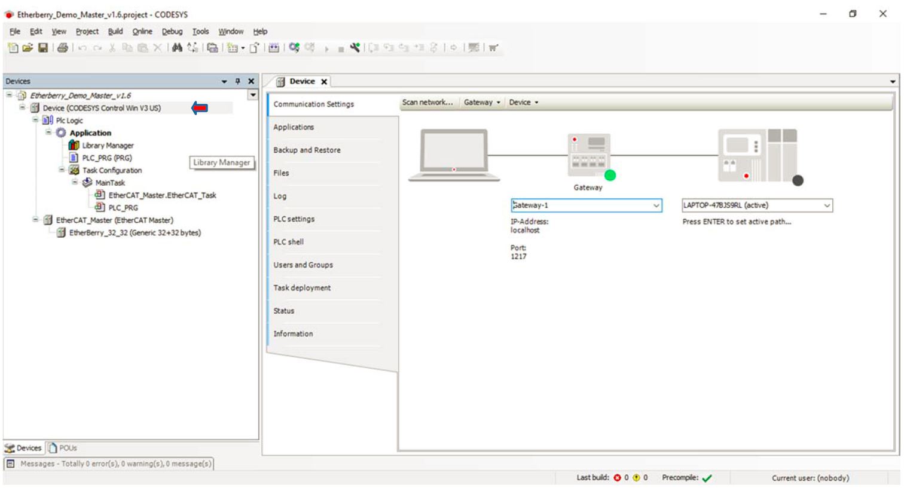Switch to the POUs tab
The width and height of the screenshot is (904, 491).
tap(63, 448)
